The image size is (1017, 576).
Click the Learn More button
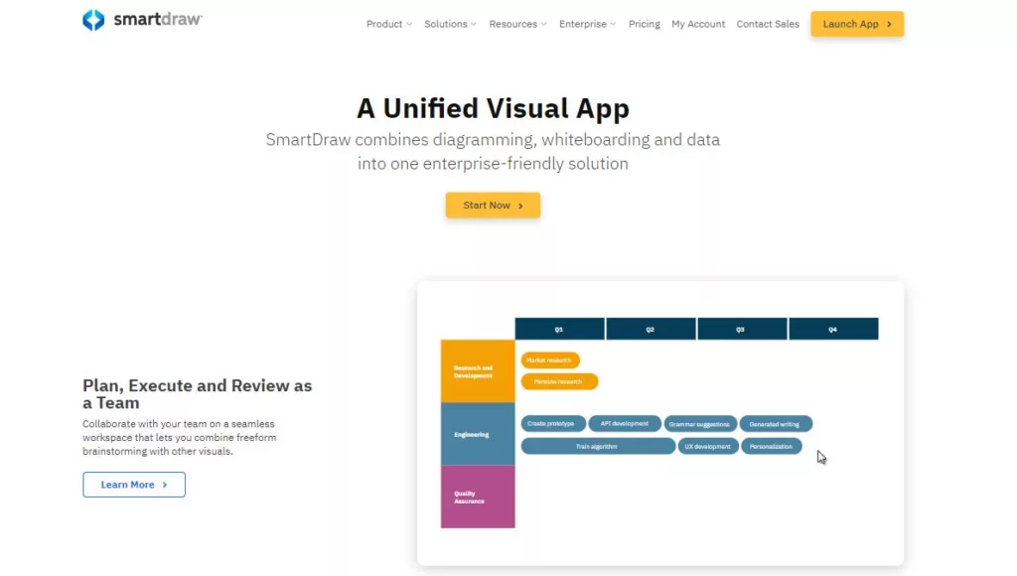(134, 485)
